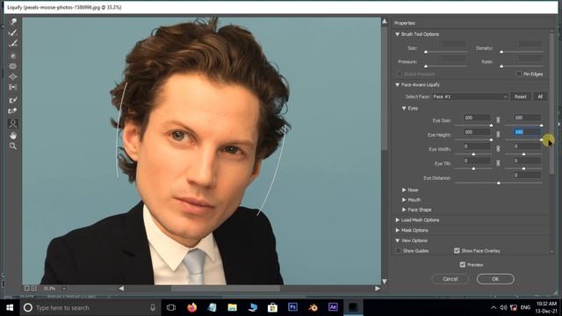
Task: Click the left Eye Size slider
Action: tap(473, 125)
